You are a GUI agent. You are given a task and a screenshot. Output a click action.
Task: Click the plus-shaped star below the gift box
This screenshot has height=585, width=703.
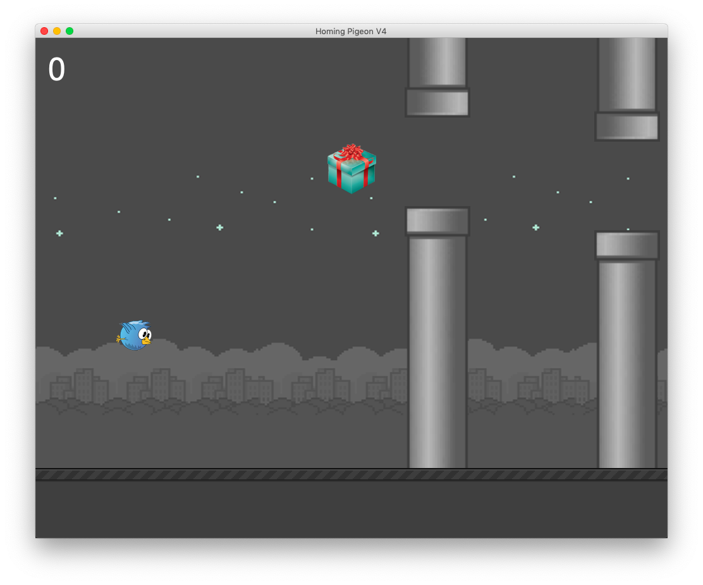(376, 233)
